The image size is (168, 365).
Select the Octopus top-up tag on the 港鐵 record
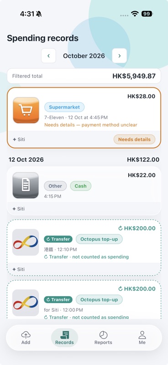click(99, 239)
